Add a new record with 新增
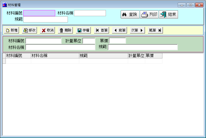Image resolution: width=206 pixels, height=138 pixels. [x=11, y=30]
